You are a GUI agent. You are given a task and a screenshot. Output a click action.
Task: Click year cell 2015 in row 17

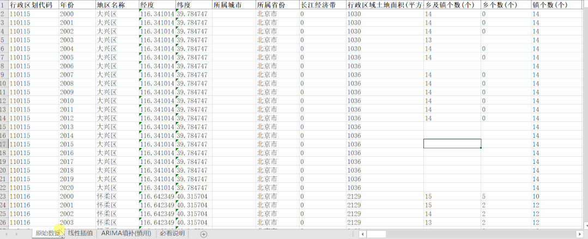point(77,144)
